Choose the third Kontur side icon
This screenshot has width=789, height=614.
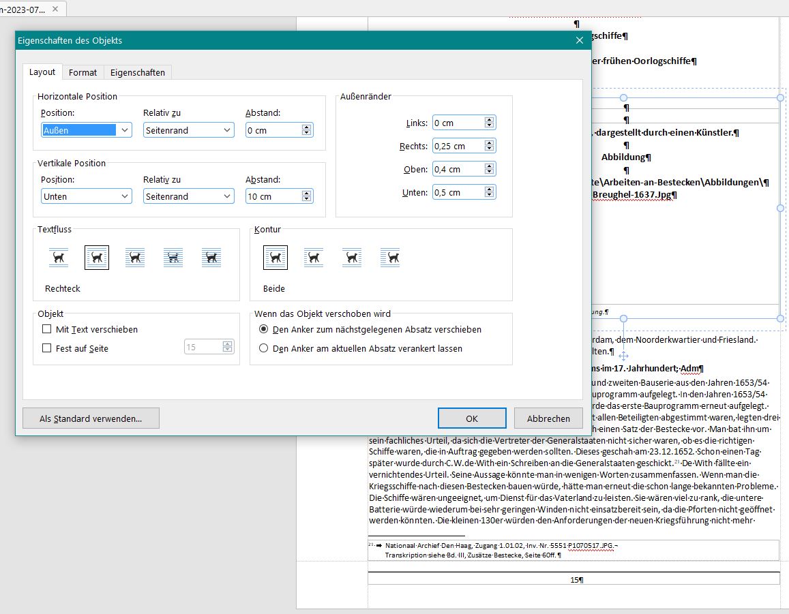coord(352,258)
